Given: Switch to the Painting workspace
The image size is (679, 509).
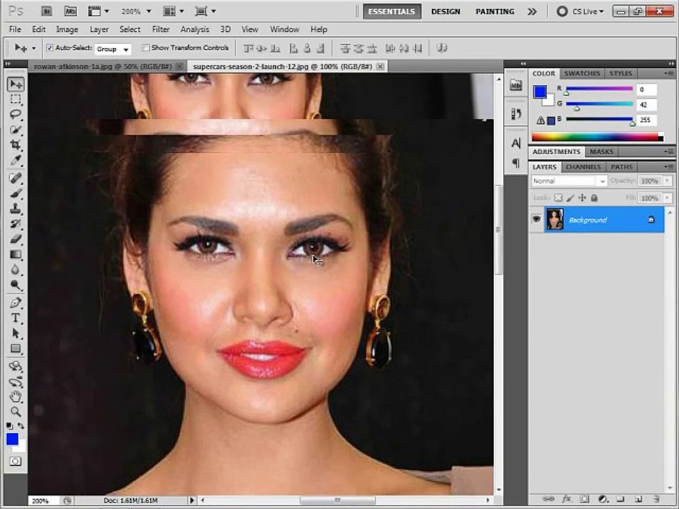Looking at the screenshot, I should coord(495,12).
